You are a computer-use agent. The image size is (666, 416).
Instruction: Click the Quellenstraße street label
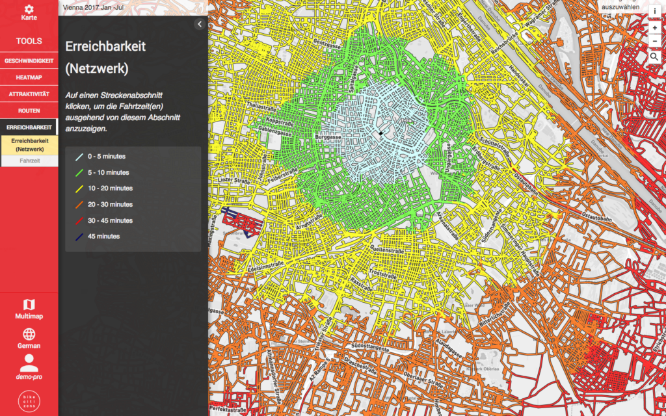point(386,248)
